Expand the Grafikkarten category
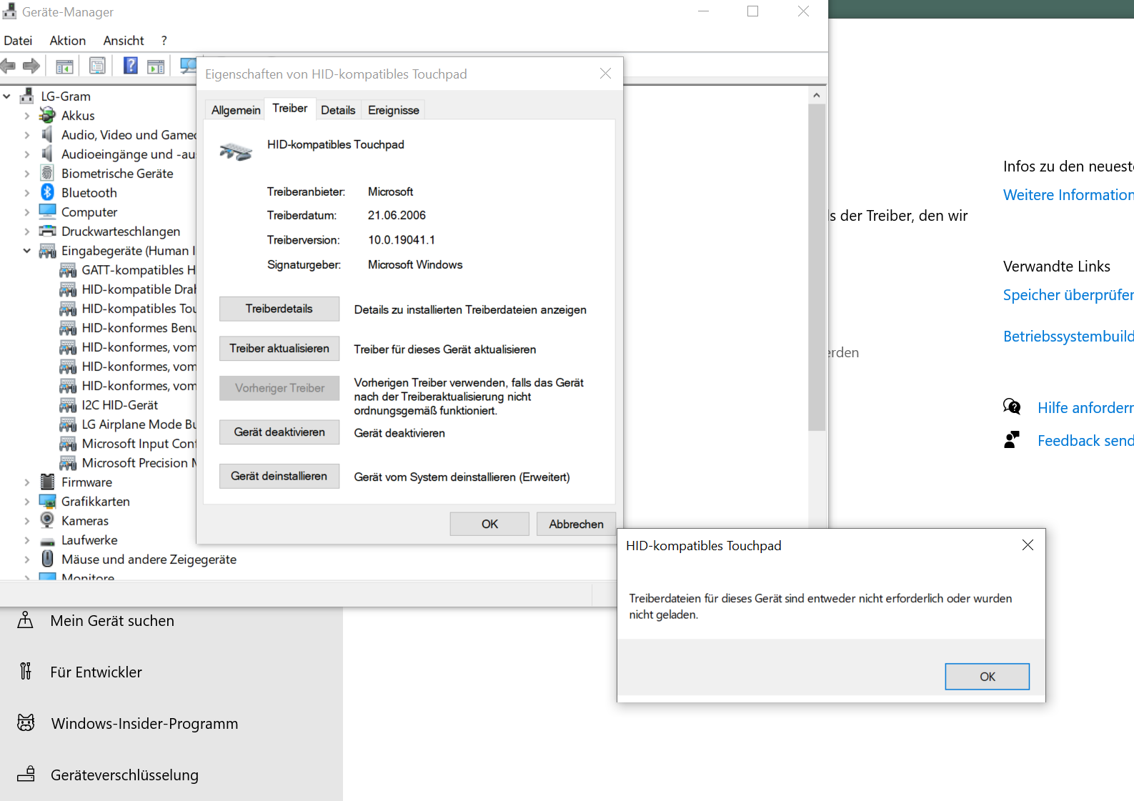This screenshot has height=801, width=1134. pos(27,501)
